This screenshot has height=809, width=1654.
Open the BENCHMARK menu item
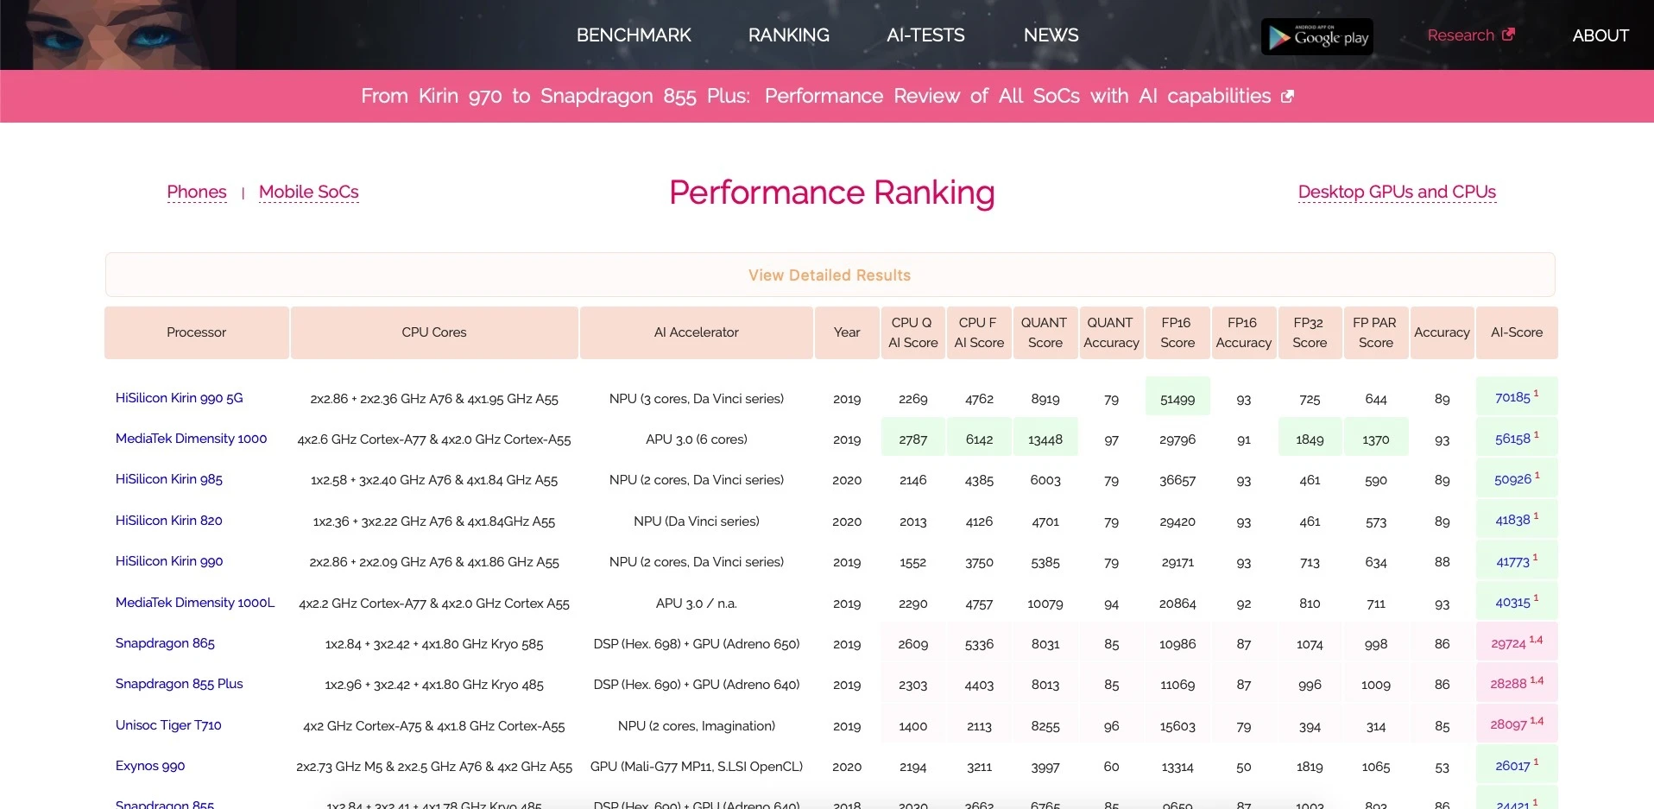tap(634, 35)
